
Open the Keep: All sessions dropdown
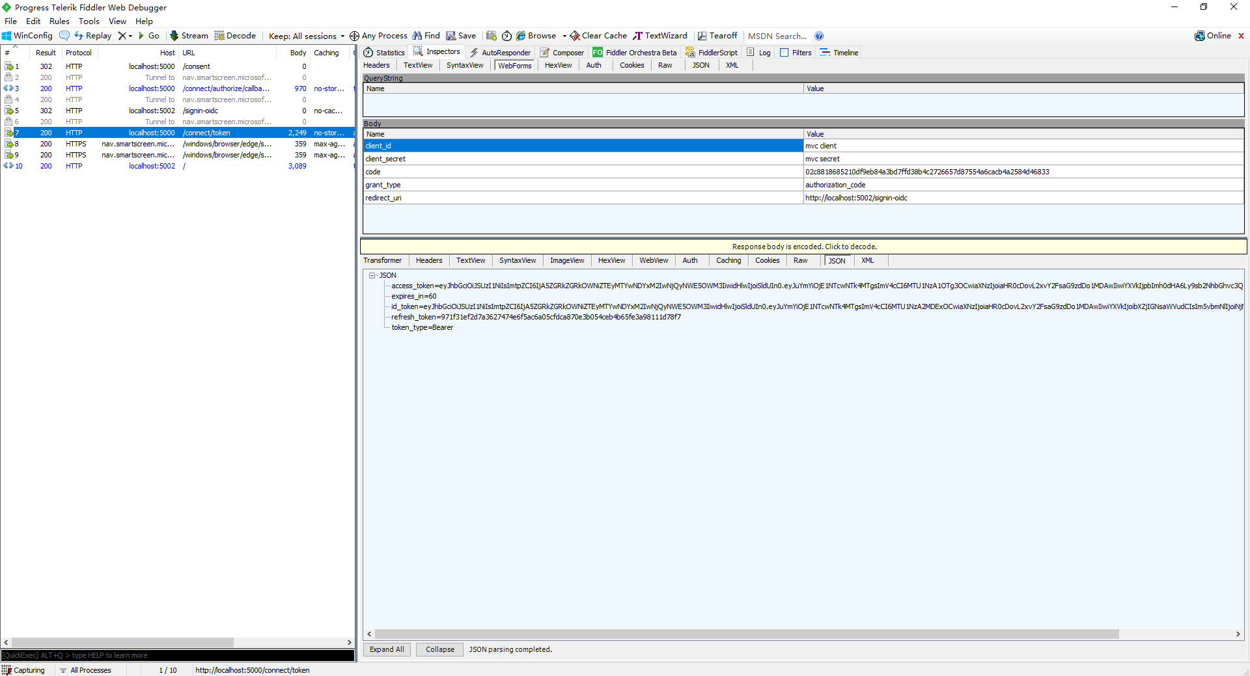(x=306, y=36)
